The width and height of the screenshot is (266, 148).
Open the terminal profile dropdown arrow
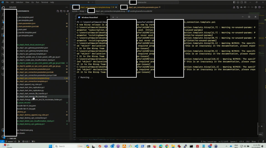(117, 17)
